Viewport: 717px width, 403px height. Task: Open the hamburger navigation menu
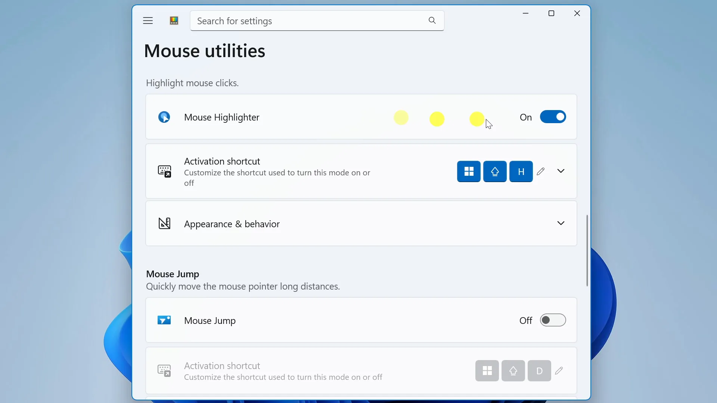[x=148, y=21]
